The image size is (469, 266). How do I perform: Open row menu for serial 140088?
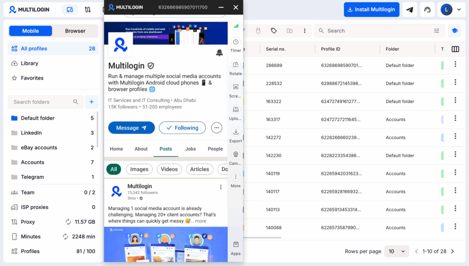point(455,227)
